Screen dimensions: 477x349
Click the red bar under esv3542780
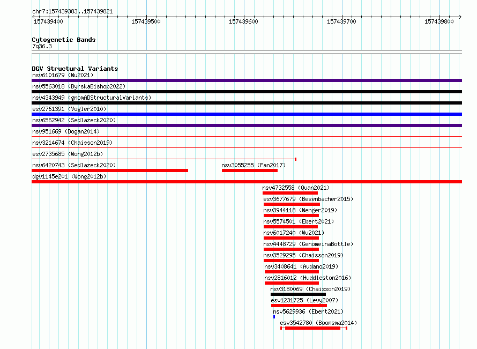tap(312, 328)
